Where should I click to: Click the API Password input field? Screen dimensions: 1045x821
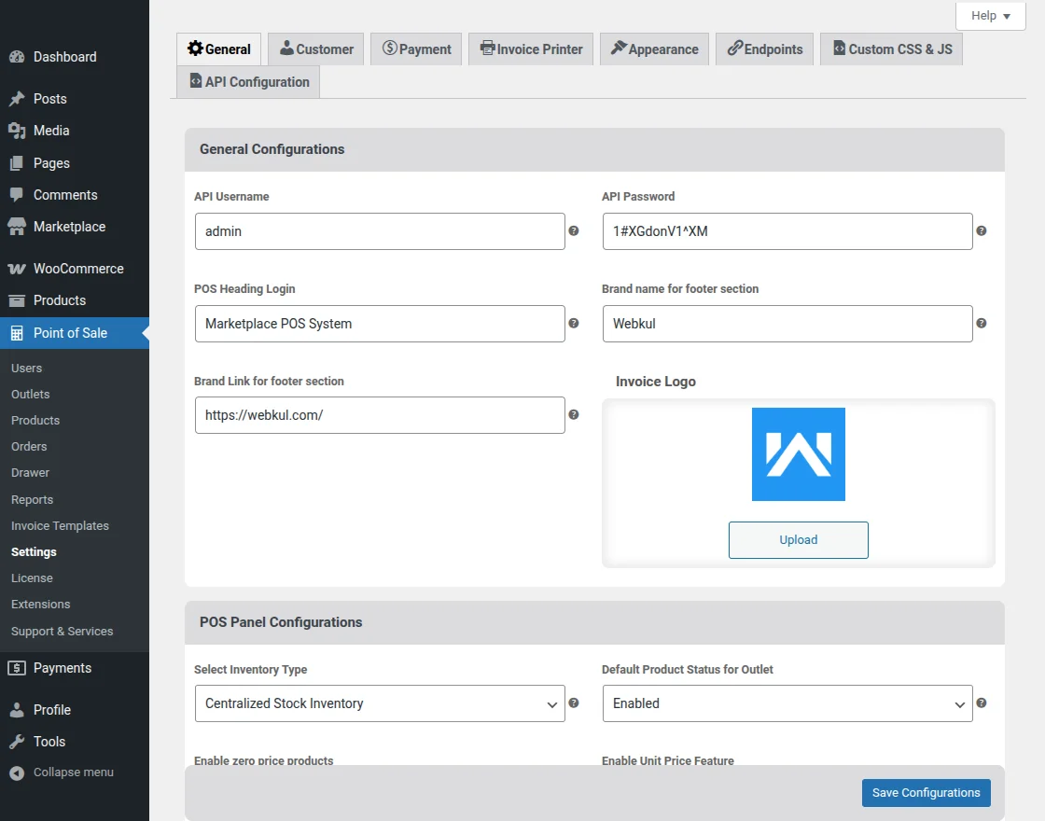(787, 231)
